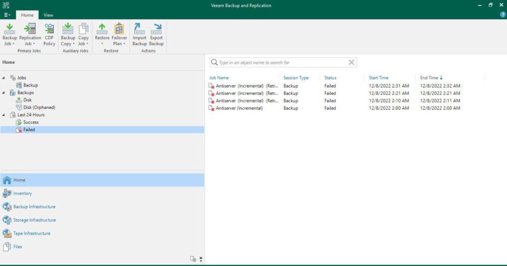Click the search magnifier icon
Screen dimensions: 507x266
pyautogui.click(x=214, y=62)
